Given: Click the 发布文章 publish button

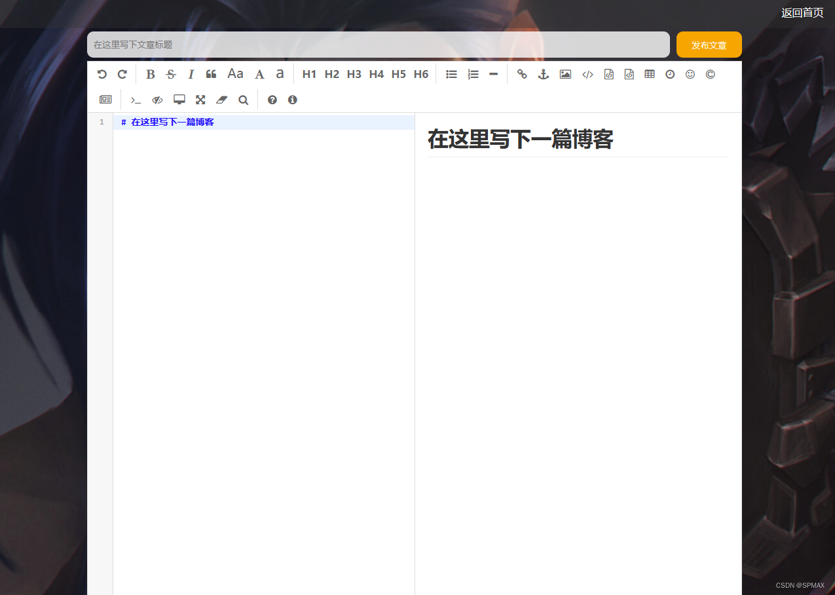Looking at the screenshot, I should (709, 45).
